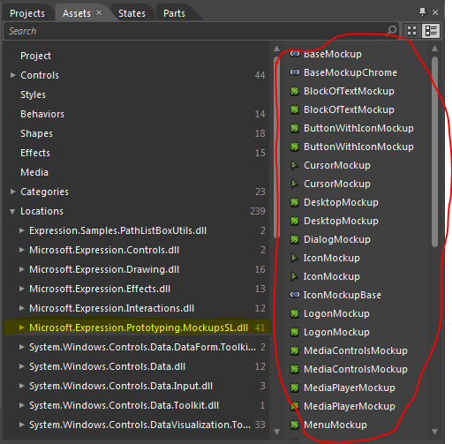Expand Microsoft.Expression.Controls.dll arrow

coord(21,250)
